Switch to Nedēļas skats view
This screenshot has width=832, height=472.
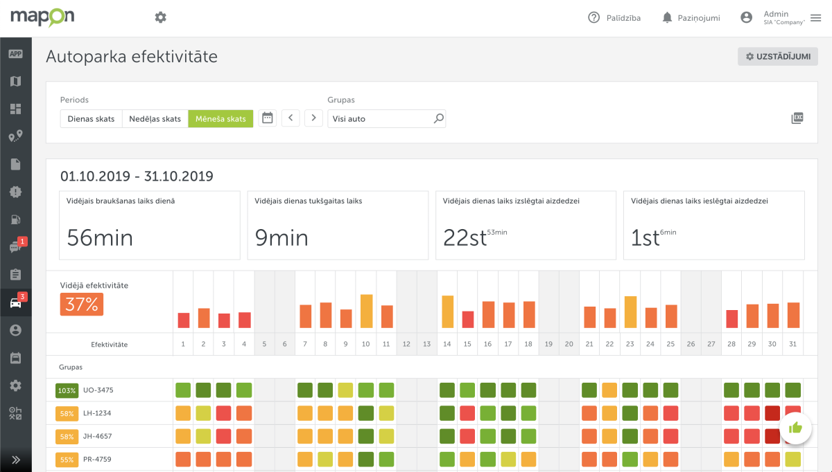point(155,118)
